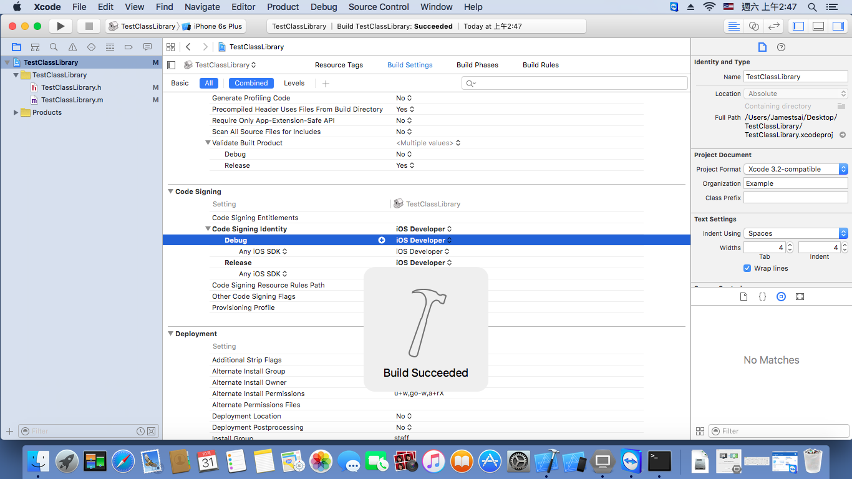Show the Assistant editor
The image size is (852, 479).
754,26
